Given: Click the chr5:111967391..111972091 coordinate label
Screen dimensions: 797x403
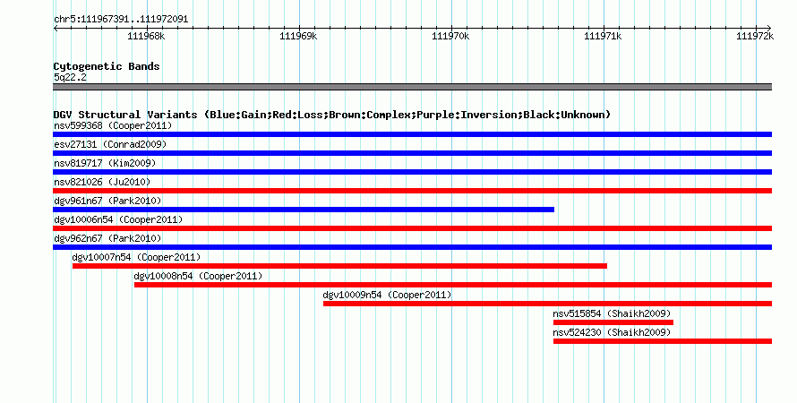Looking at the screenshot, I should tap(121, 20).
